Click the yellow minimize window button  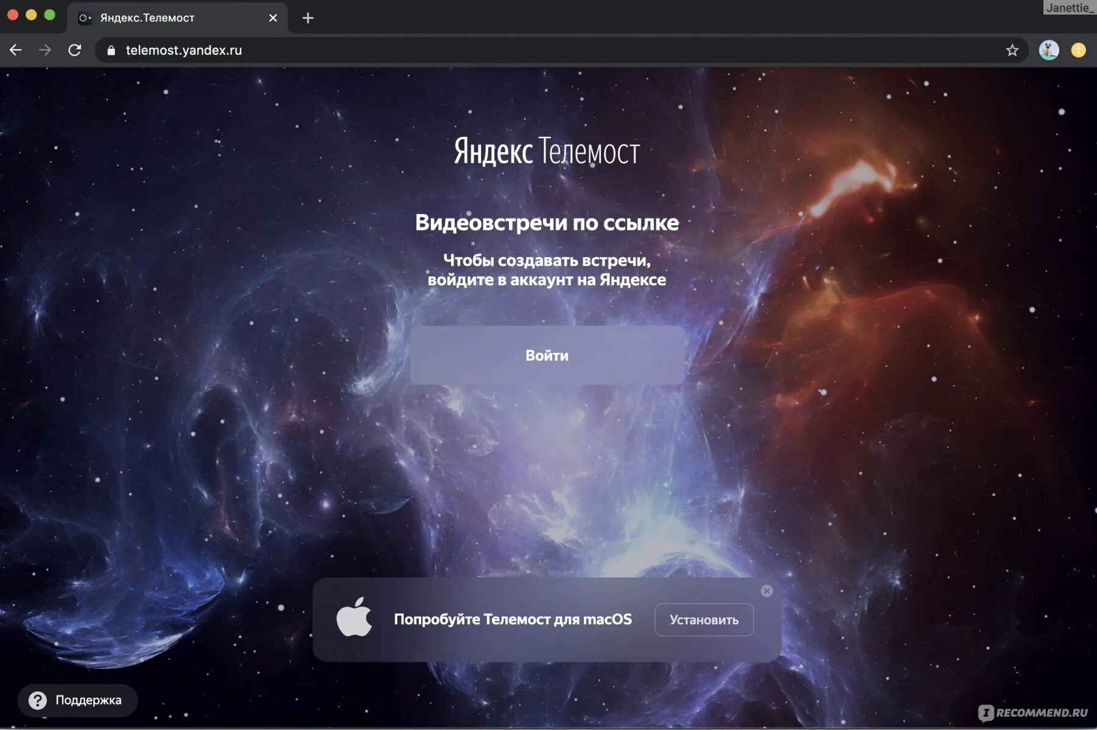(x=31, y=15)
